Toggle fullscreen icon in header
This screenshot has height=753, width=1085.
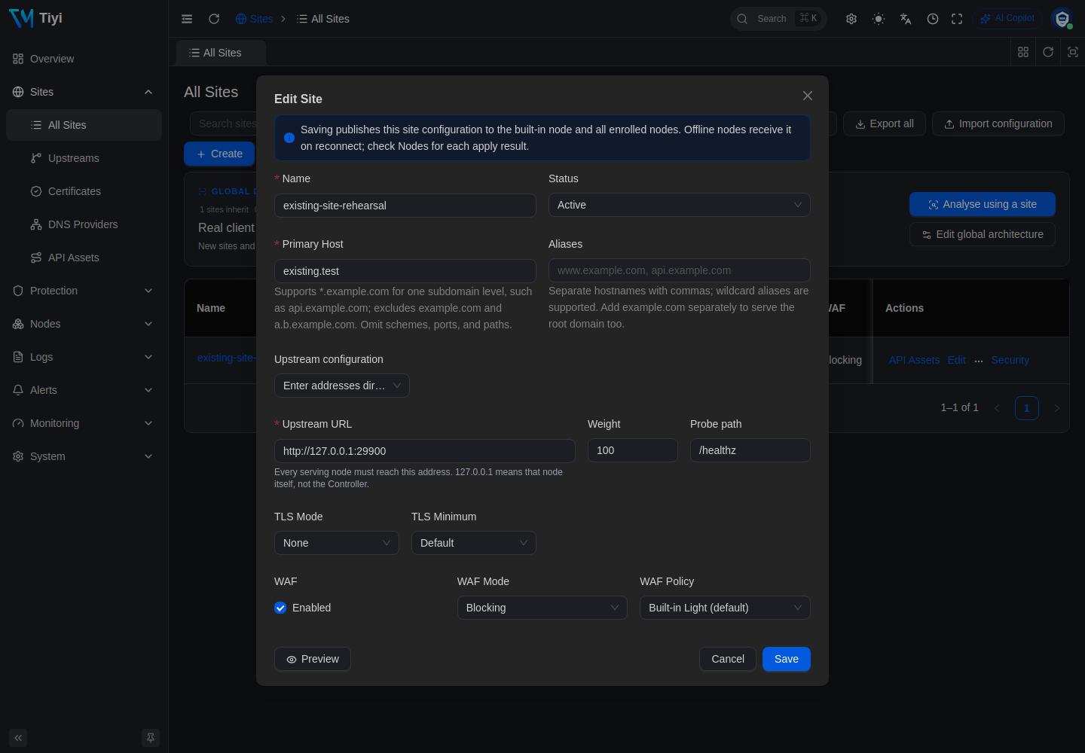(x=957, y=19)
